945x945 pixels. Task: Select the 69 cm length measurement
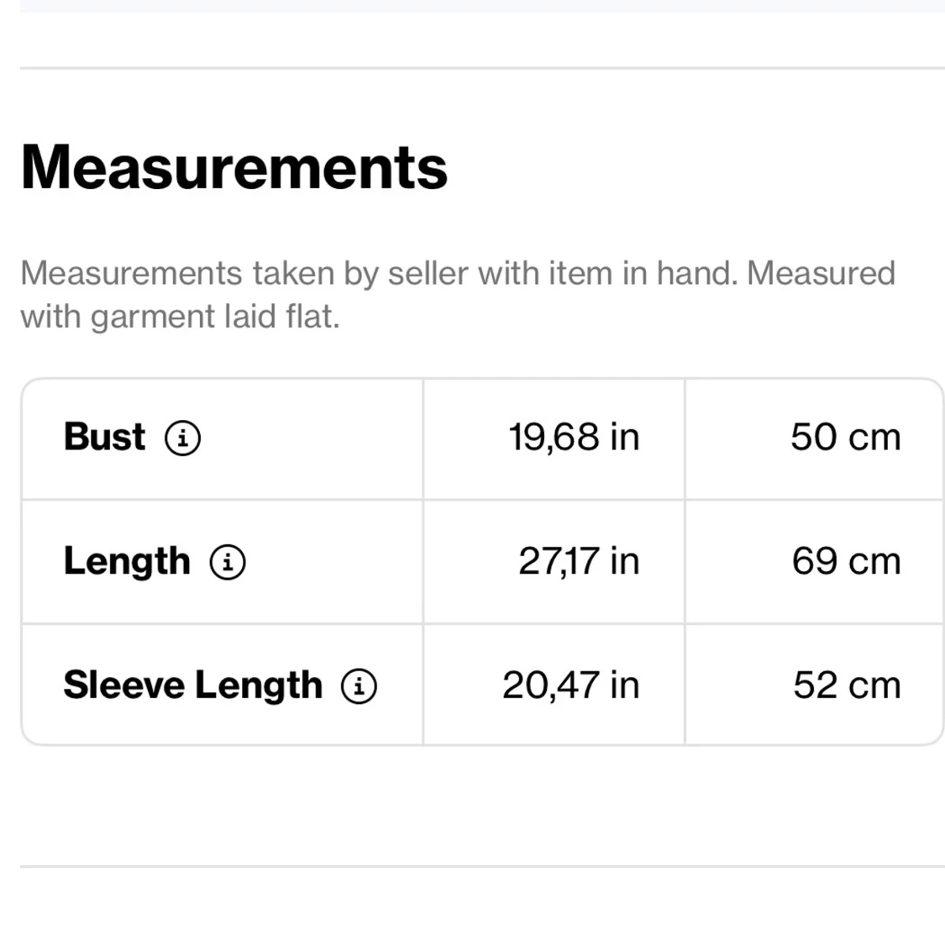pyautogui.click(x=846, y=561)
